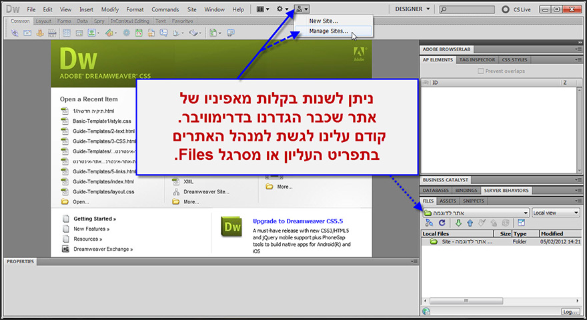The height and width of the screenshot is (320, 587).
Task: Open the New Features link
Action: pyautogui.click(x=91, y=229)
